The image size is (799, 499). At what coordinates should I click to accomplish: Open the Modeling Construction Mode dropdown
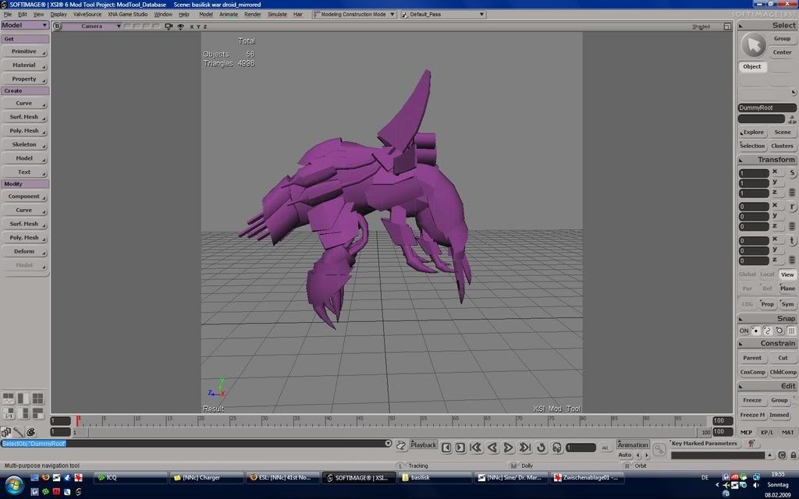pyautogui.click(x=354, y=14)
